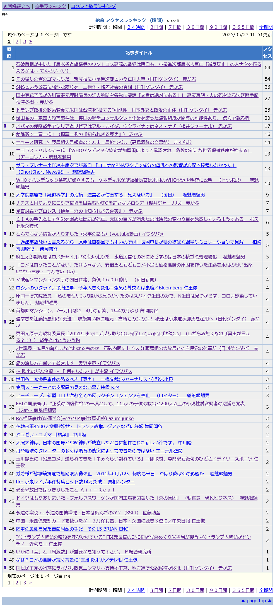Switch to 3日間 period above the table

pos(156,27)
